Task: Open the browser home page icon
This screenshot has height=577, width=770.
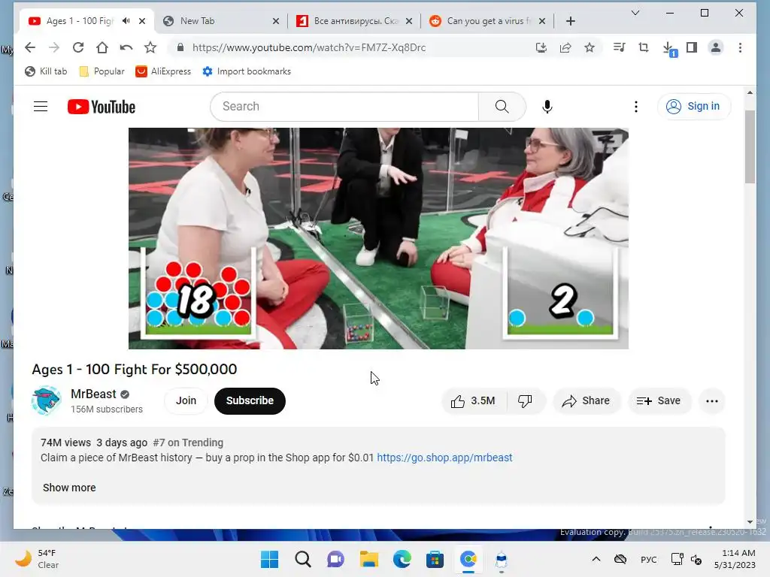Action: [x=102, y=47]
